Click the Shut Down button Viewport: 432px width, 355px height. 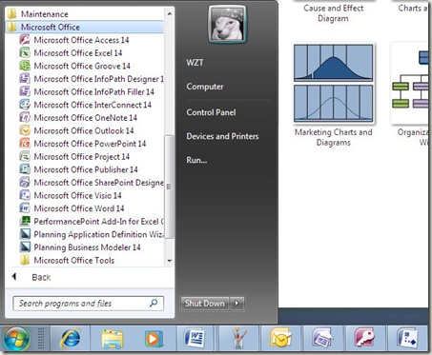click(205, 304)
